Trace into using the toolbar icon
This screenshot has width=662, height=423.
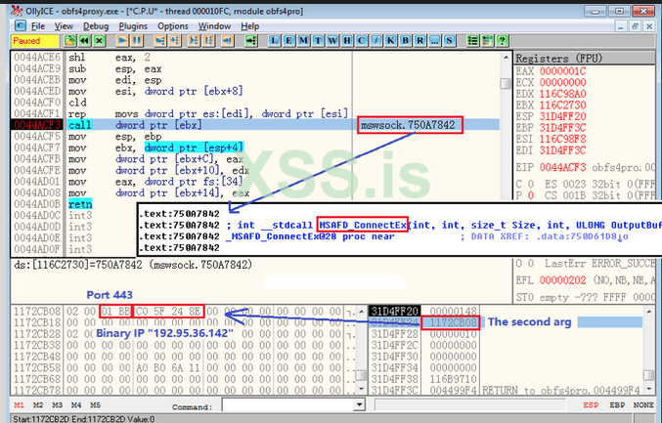pos(194,41)
